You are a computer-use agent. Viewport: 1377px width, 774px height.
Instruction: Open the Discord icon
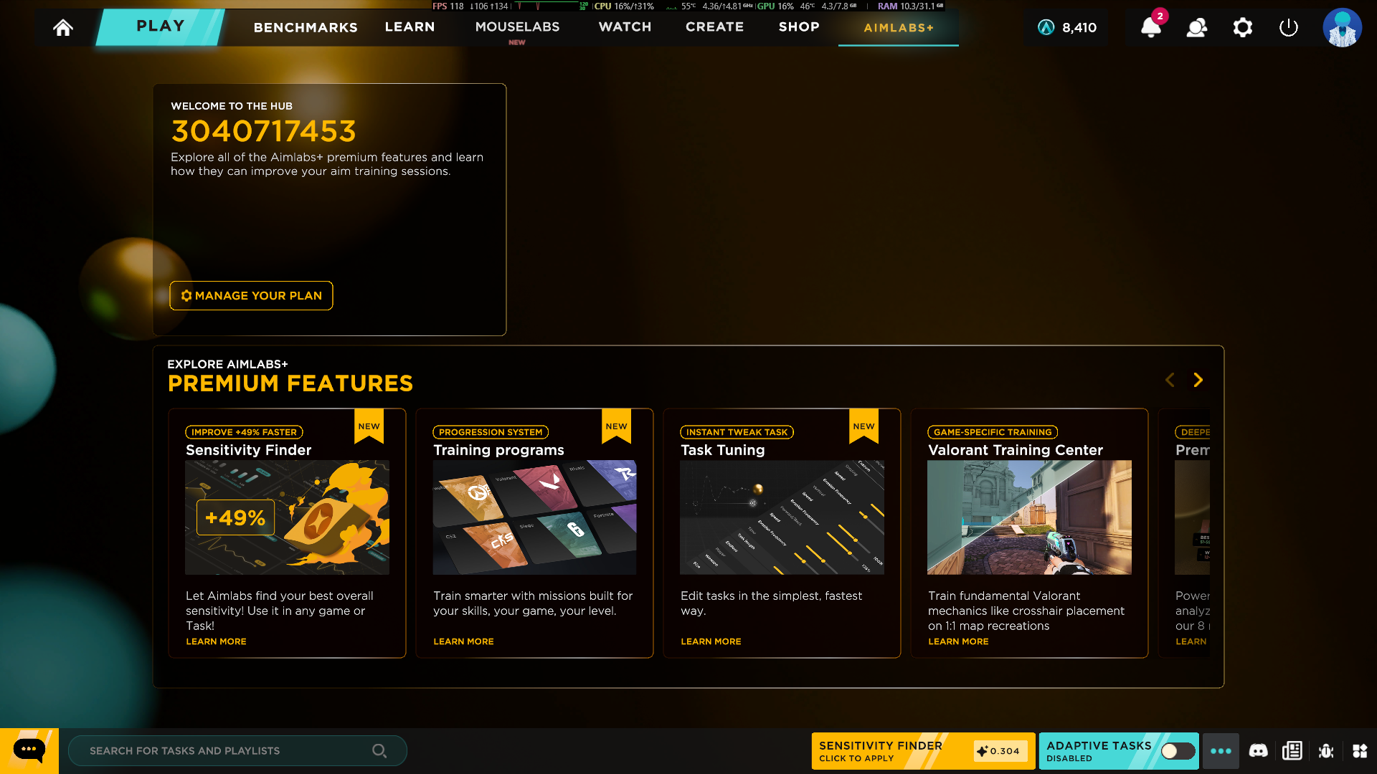click(x=1258, y=750)
